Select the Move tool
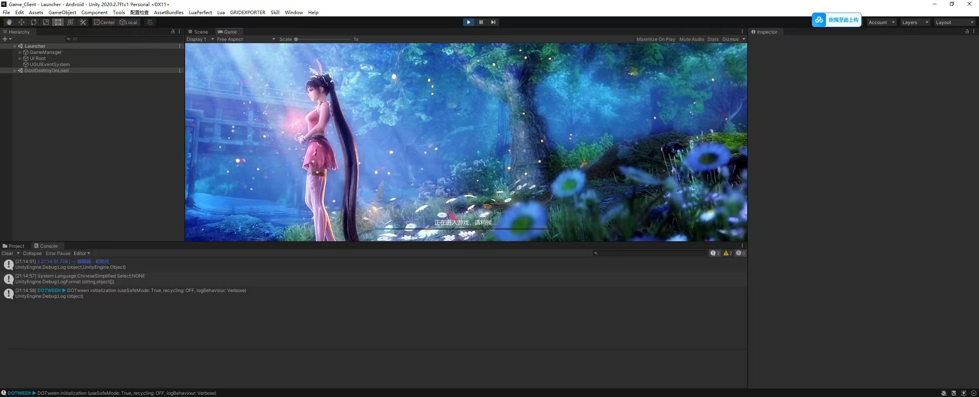This screenshot has height=397, width=979. tap(21, 22)
